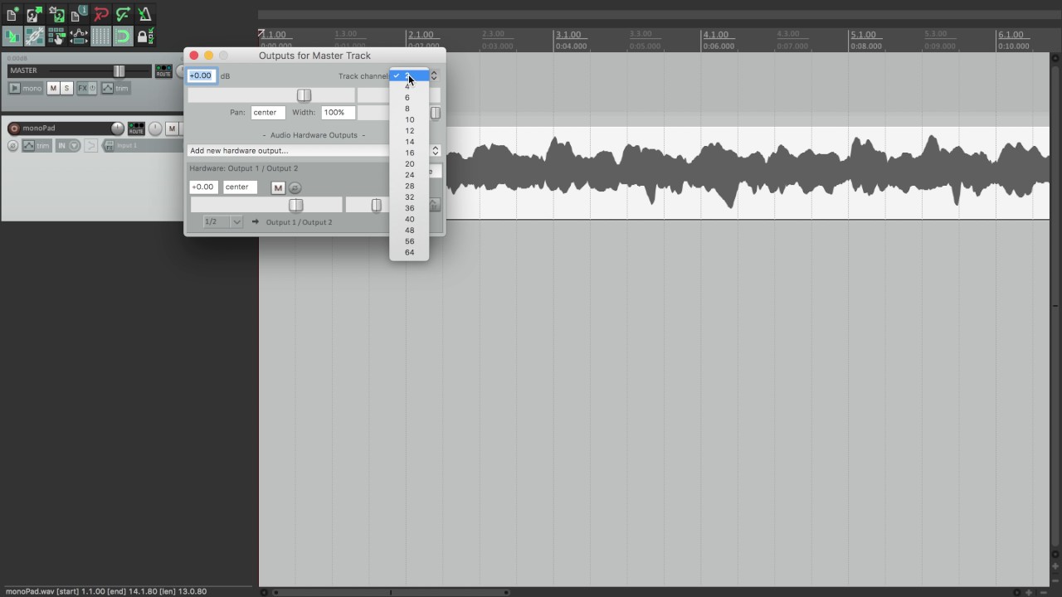Toggle the MASTER mono button
Viewport: 1062px width, 597px height.
click(26, 89)
